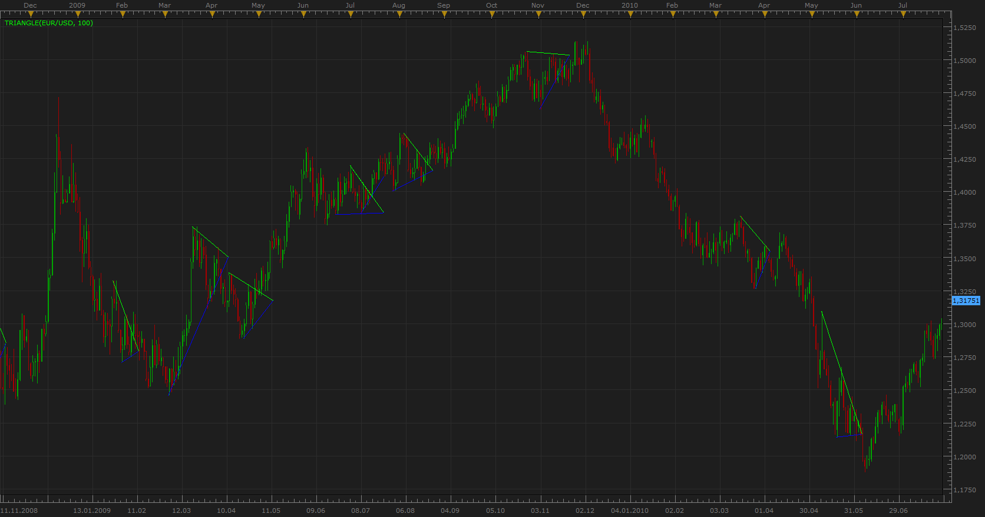985x517 pixels.
Task: Select the 29.06 date on bottom axis
Action: tap(898, 511)
